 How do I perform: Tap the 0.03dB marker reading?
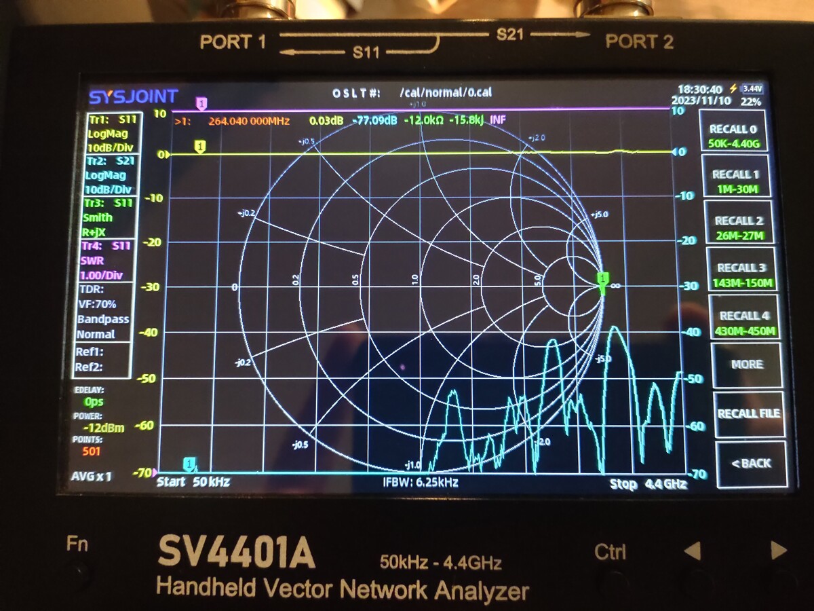pyautogui.click(x=326, y=121)
